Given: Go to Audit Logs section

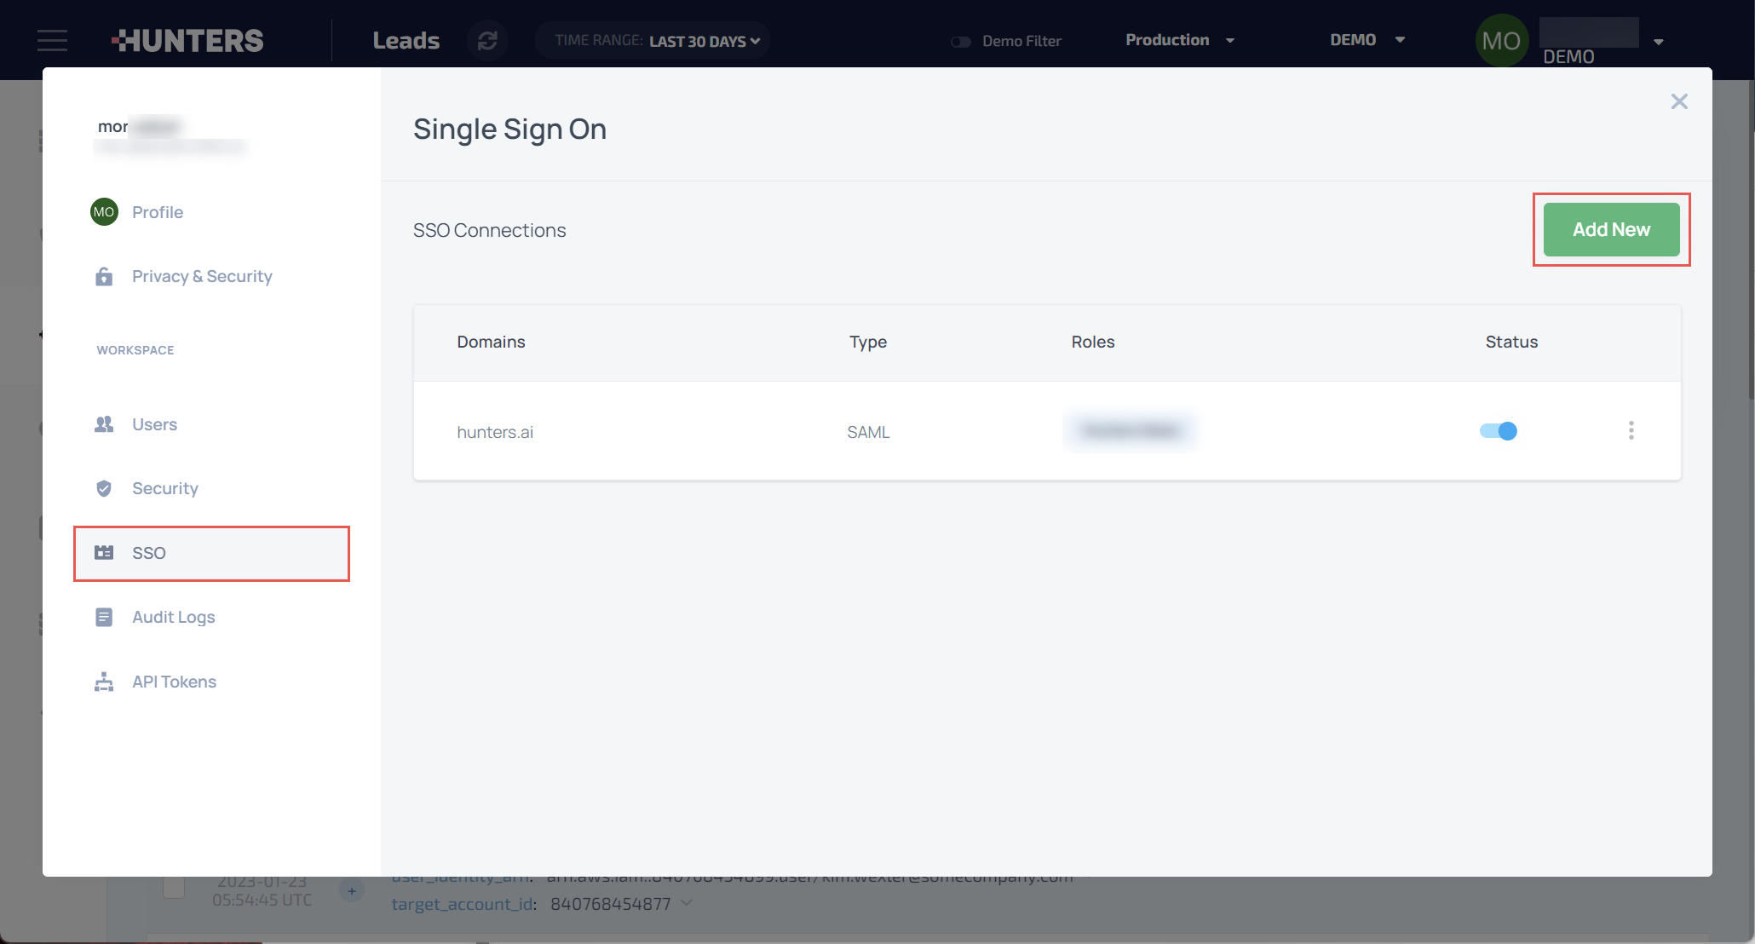Looking at the screenshot, I should click(174, 617).
